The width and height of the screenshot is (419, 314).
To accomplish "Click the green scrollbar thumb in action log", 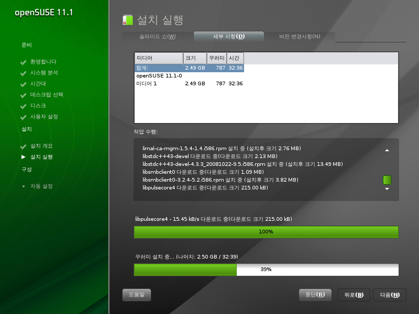I will (x=387, y=180).
